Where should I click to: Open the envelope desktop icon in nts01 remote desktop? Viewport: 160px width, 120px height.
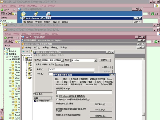(x=23, y=14)
